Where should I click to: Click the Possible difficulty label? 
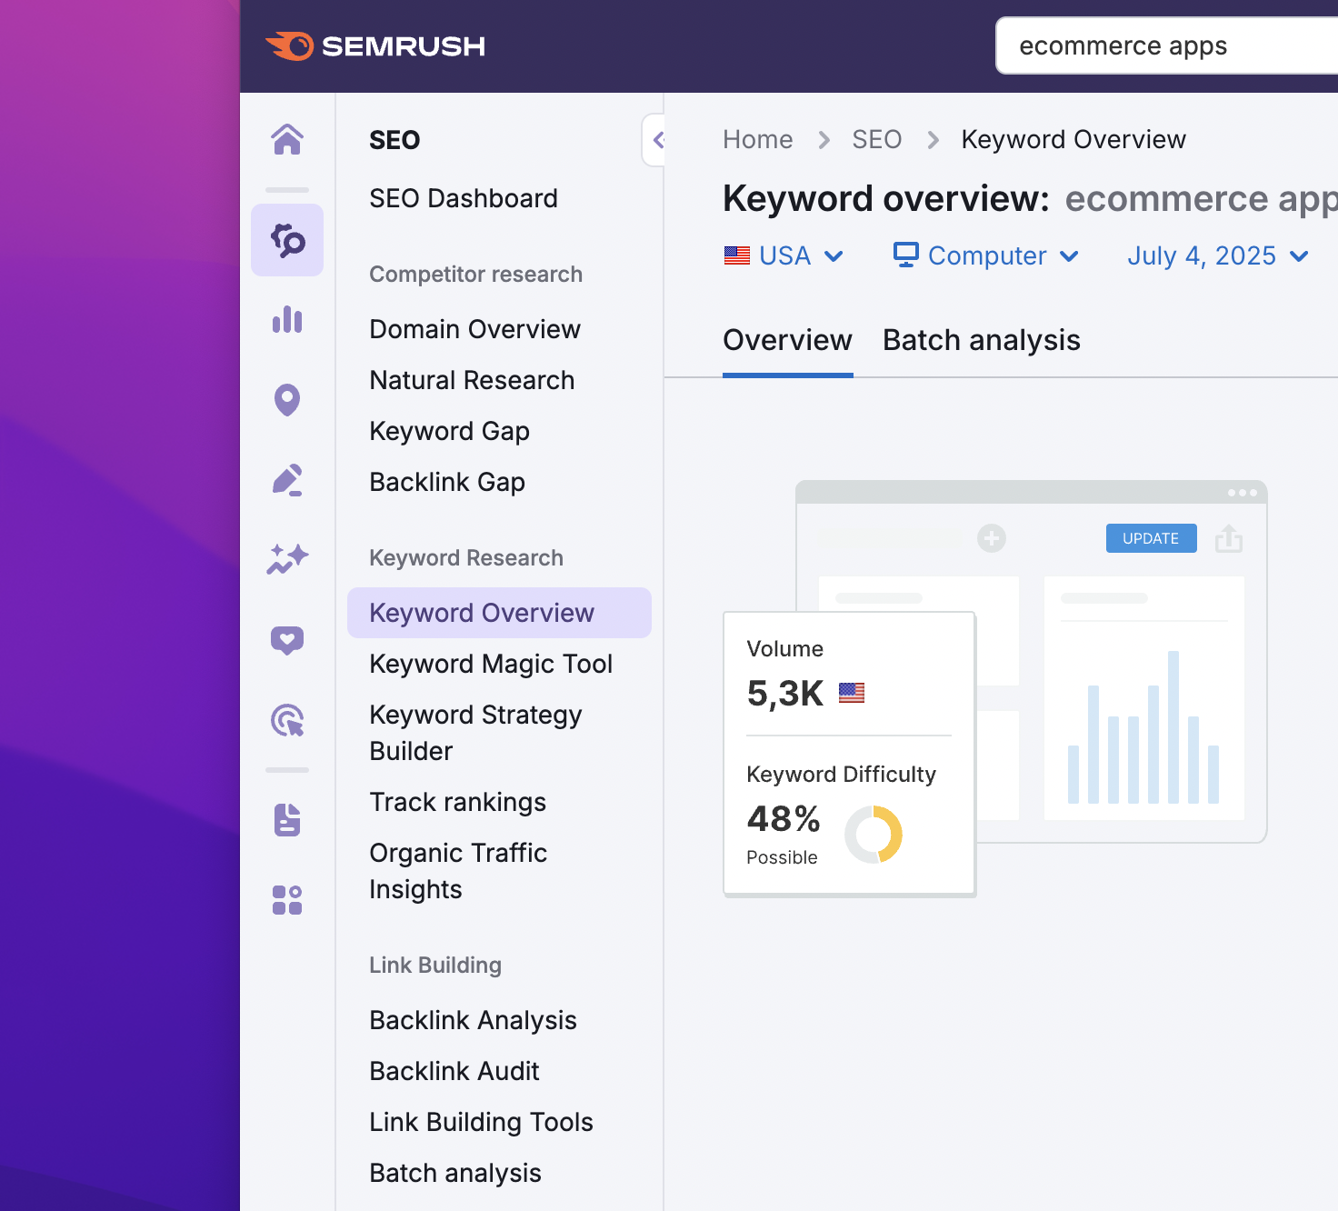pos(782,857)
